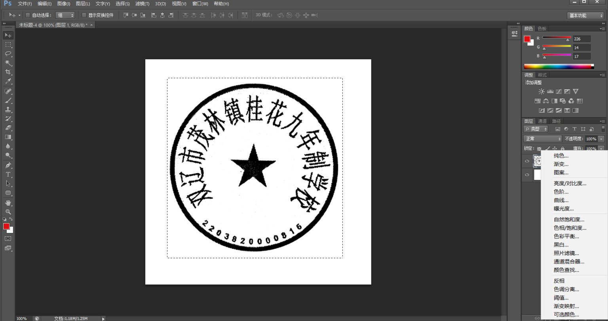Select the Crop tool
This screenshot has width=608, height=321.
8,72
